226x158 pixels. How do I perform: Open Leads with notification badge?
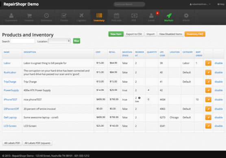pos(152,17)
